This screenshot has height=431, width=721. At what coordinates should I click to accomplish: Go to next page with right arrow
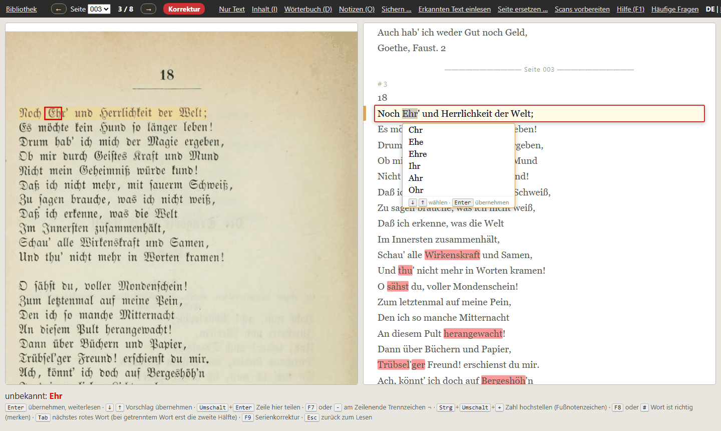pyautogui.click(x=148, y=9)
